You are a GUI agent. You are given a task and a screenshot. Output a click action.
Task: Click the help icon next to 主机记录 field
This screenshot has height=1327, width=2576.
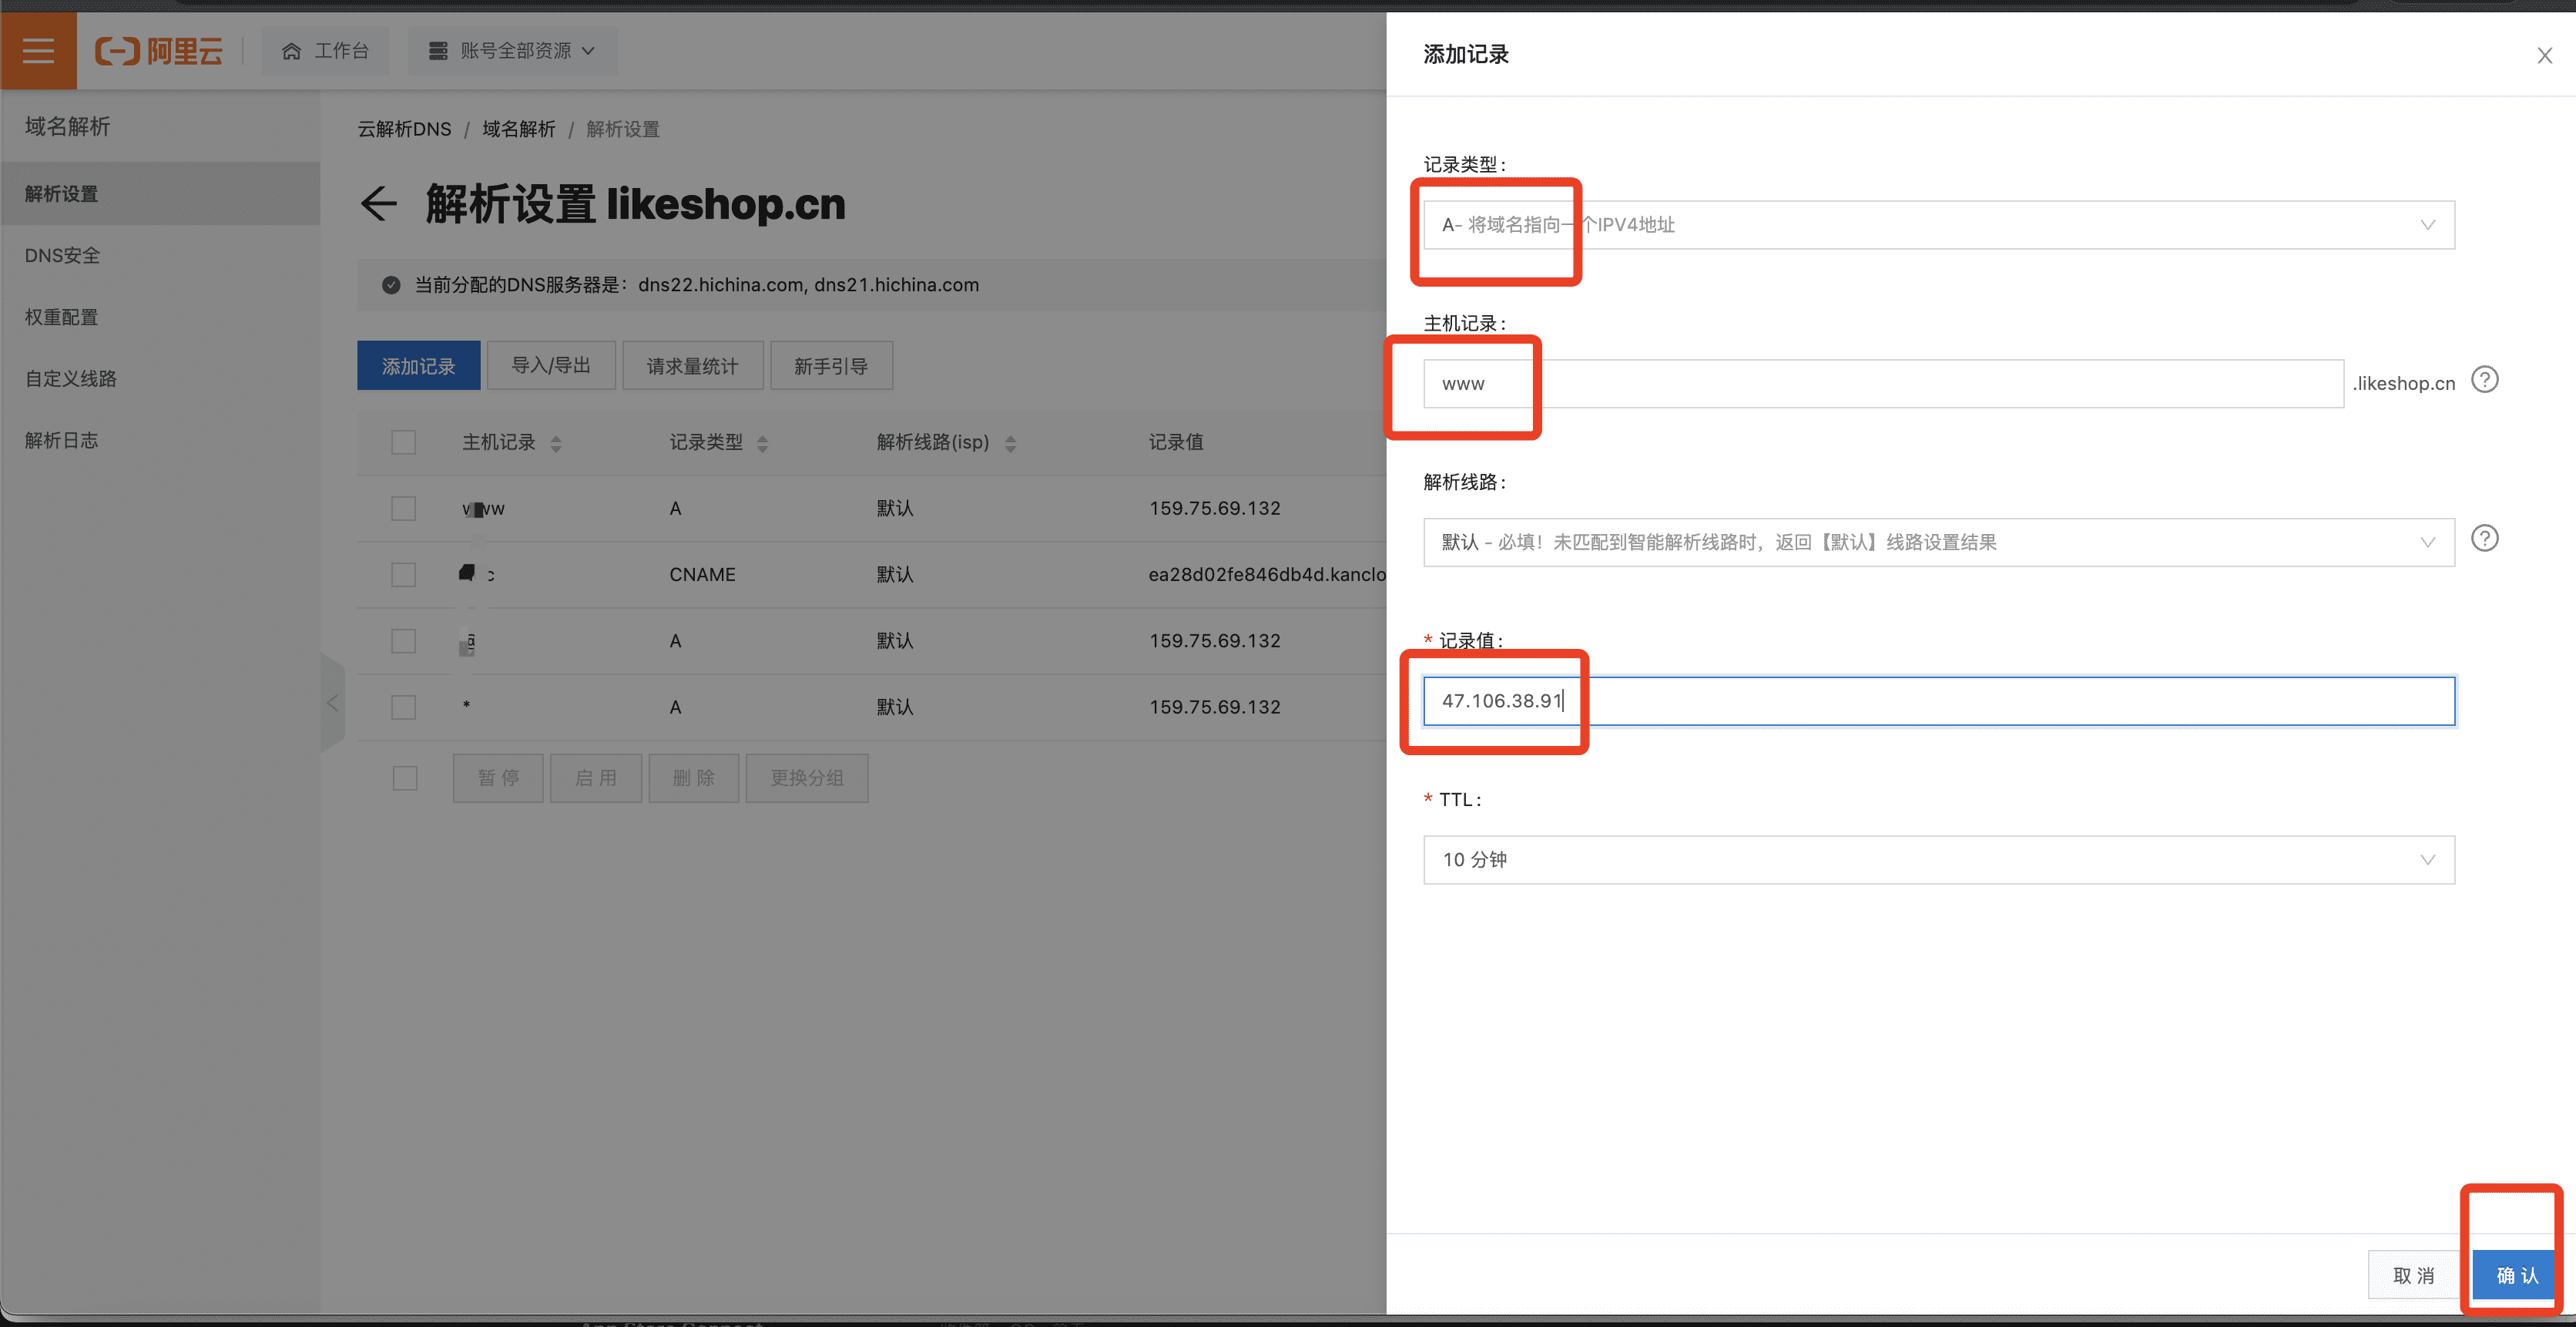pos(2484,380)
